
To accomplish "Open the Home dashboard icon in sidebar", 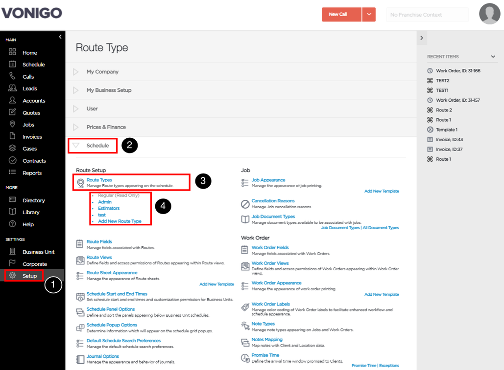I will [x=12, y=52].
